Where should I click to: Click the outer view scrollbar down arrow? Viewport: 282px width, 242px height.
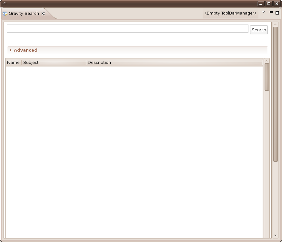point(275,236)
